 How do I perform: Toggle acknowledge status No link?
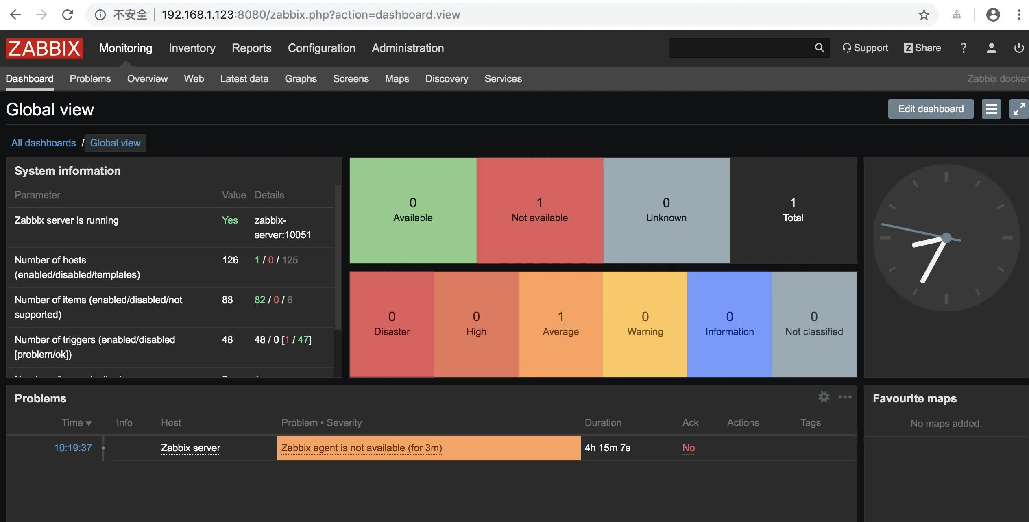[688, 448]
